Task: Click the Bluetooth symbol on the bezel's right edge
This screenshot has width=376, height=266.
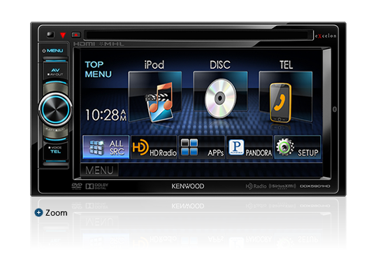Action: tap(335, 109)
